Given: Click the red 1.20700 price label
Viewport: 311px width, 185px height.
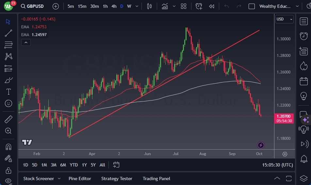Looking at the screenshot, I should pyautogui.click(x=284, y=116).
